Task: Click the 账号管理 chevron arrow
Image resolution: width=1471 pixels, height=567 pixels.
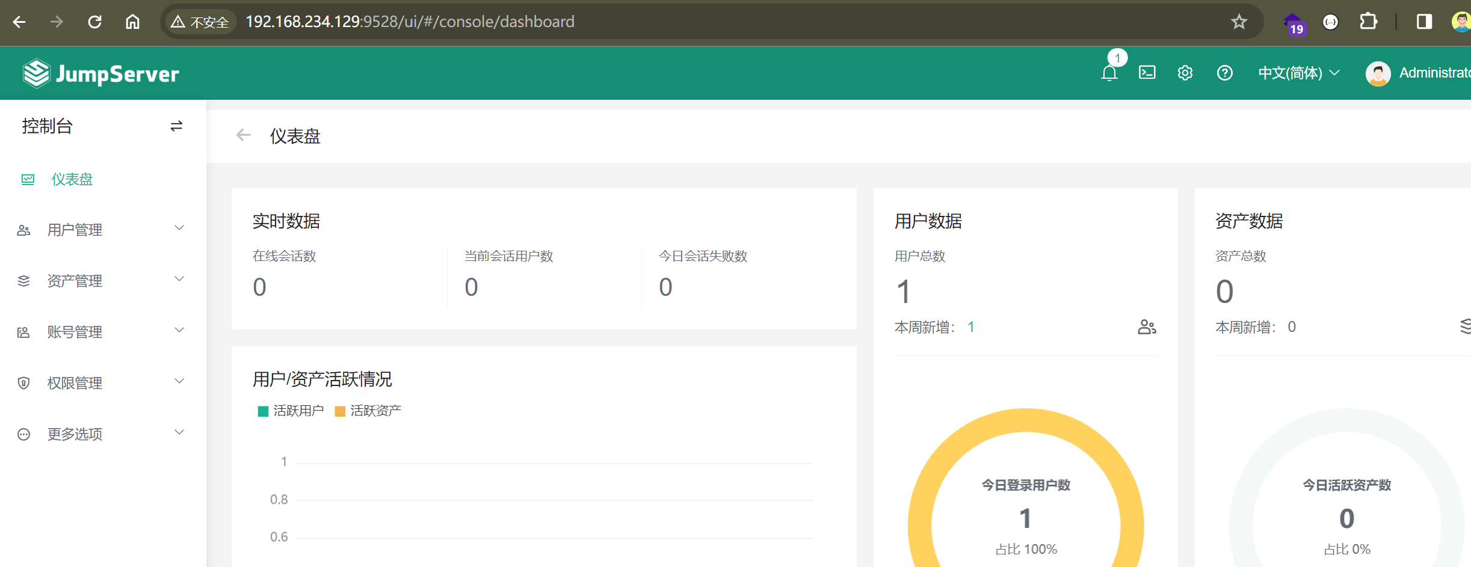Action: (x=179, y=330)
